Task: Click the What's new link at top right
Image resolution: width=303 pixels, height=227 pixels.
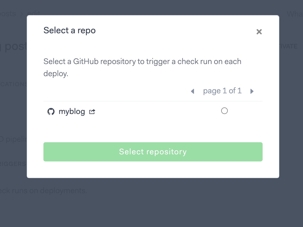Action: pos(295,14)
